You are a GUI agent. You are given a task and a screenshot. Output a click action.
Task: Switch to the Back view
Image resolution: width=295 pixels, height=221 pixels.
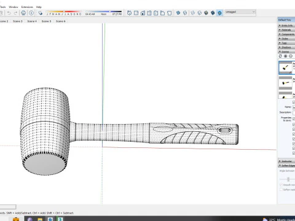point(156,13)
